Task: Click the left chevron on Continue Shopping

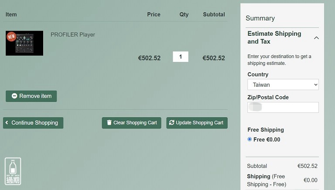Action: point(7,123)
